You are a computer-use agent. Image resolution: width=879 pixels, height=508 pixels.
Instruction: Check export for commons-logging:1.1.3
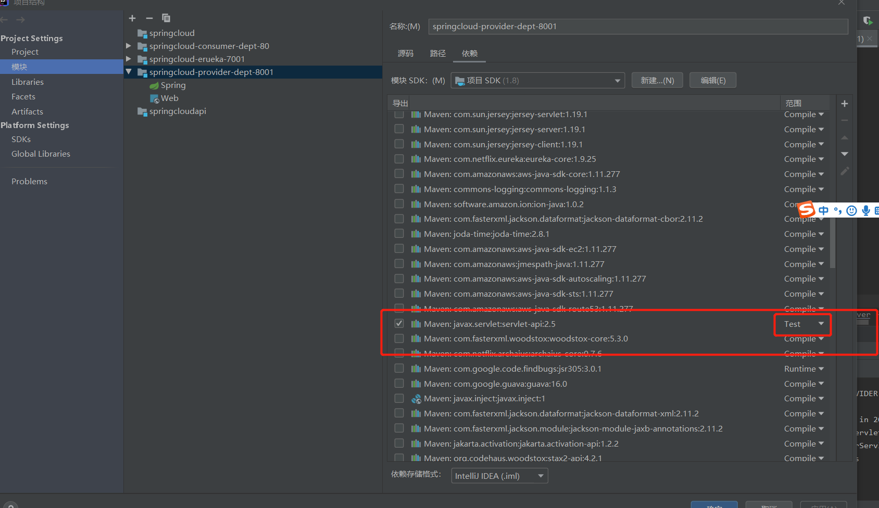pos(399,188)
